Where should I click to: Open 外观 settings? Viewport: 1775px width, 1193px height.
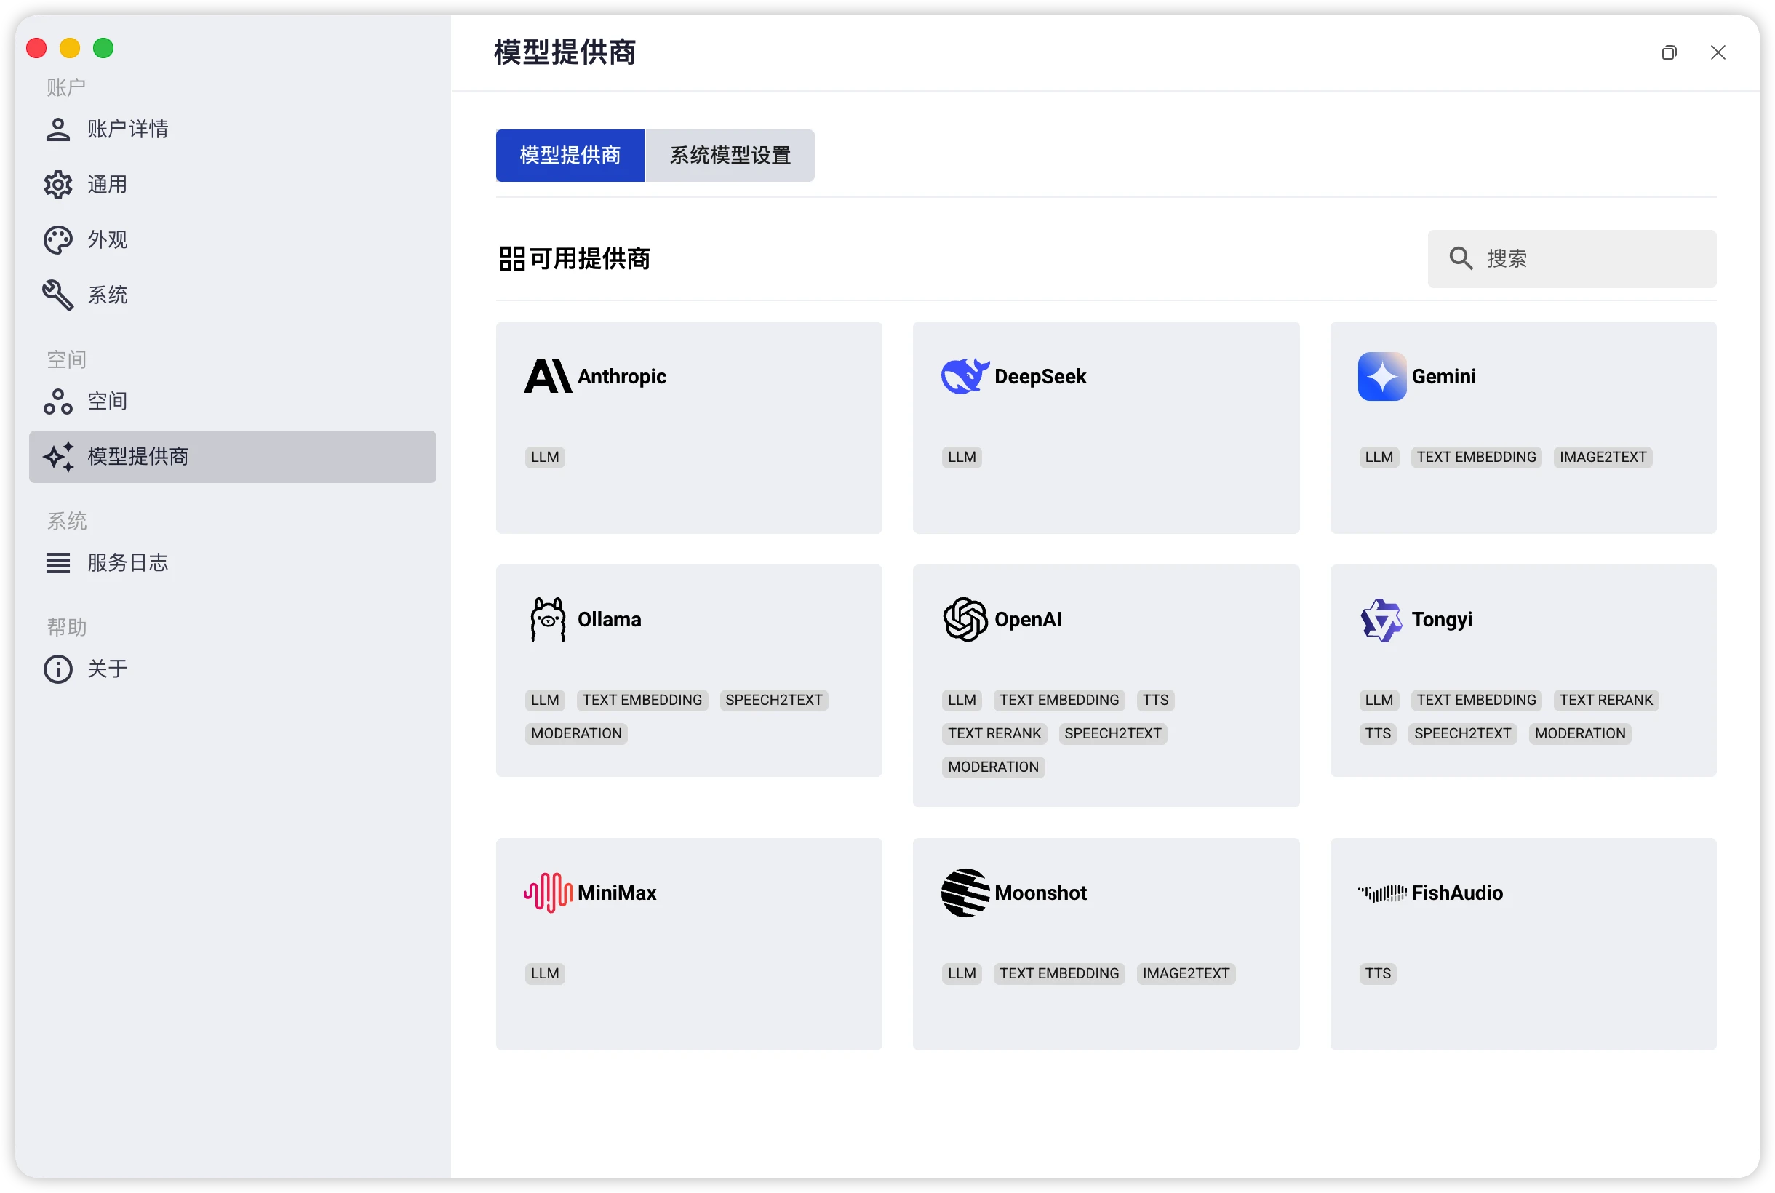233,241
